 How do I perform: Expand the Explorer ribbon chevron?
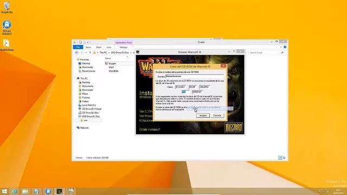coord(281,47)
